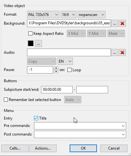Browse for an Audio file

click(x=115, y=52)
